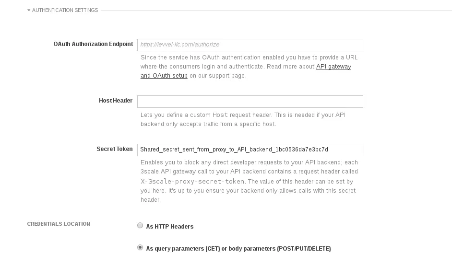Click the monospace 'Host' word in help text
This screenshot has height=277, width=452.
pos(220,115)
